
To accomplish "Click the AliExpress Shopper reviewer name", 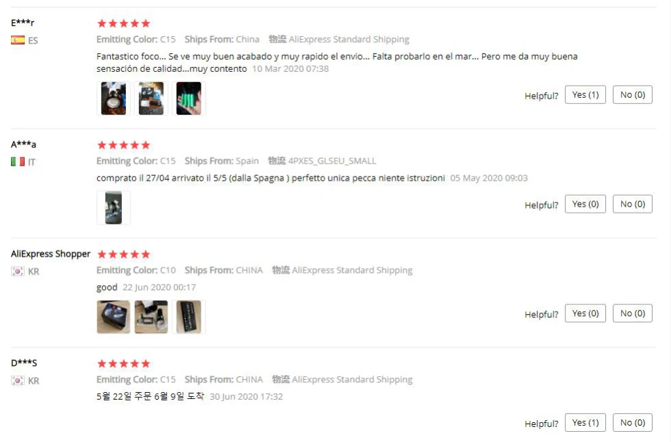I will click(51, 254).
